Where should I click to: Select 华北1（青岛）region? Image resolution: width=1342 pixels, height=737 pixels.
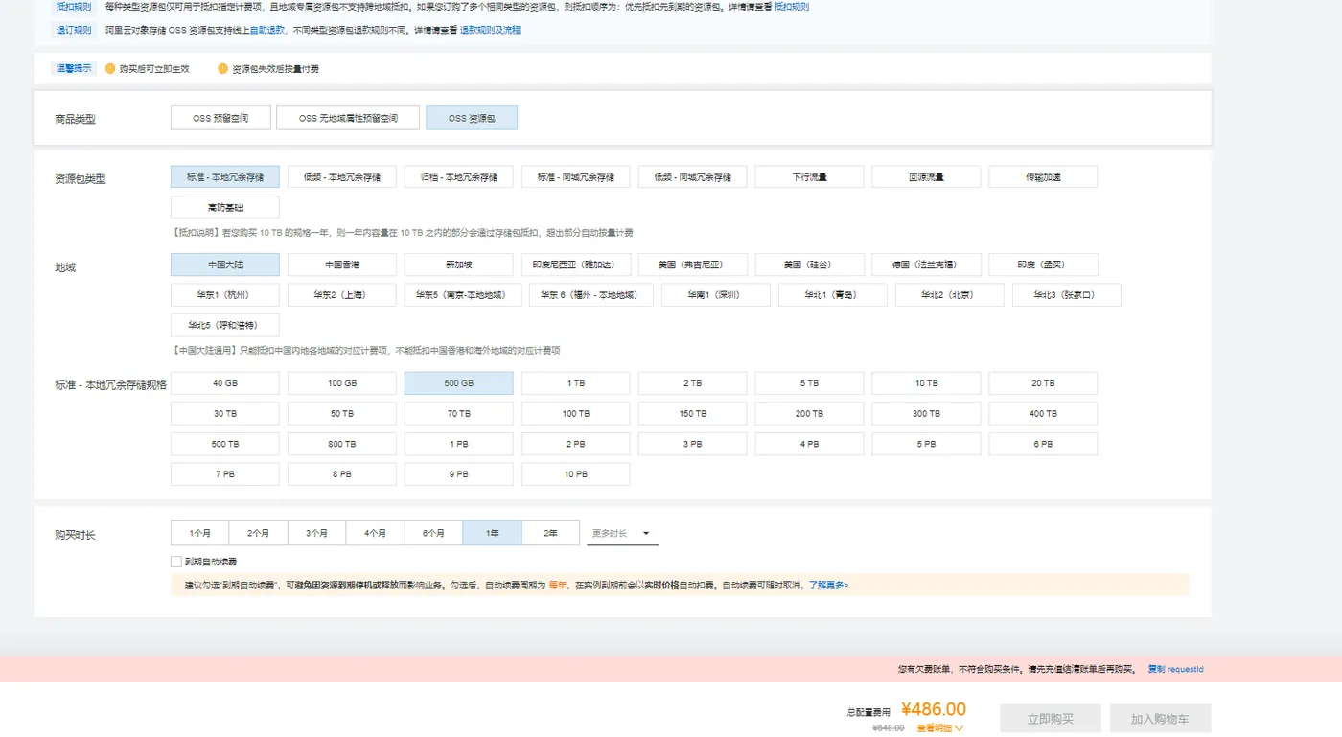coord(833,295)
